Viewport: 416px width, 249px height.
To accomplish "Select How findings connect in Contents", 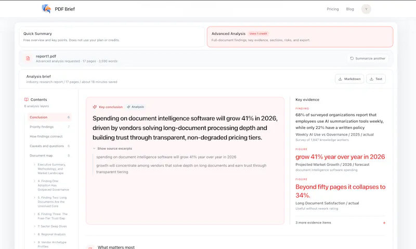I will point(49,136).
